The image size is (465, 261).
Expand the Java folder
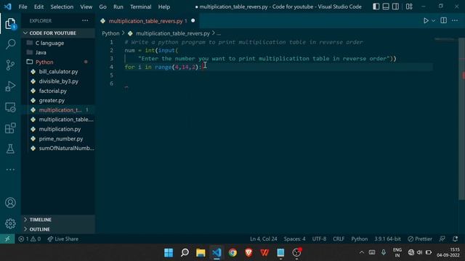pos(58,52)
